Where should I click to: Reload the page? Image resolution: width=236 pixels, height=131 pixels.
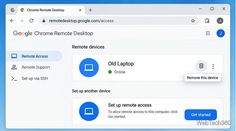(x=31, y=21)
